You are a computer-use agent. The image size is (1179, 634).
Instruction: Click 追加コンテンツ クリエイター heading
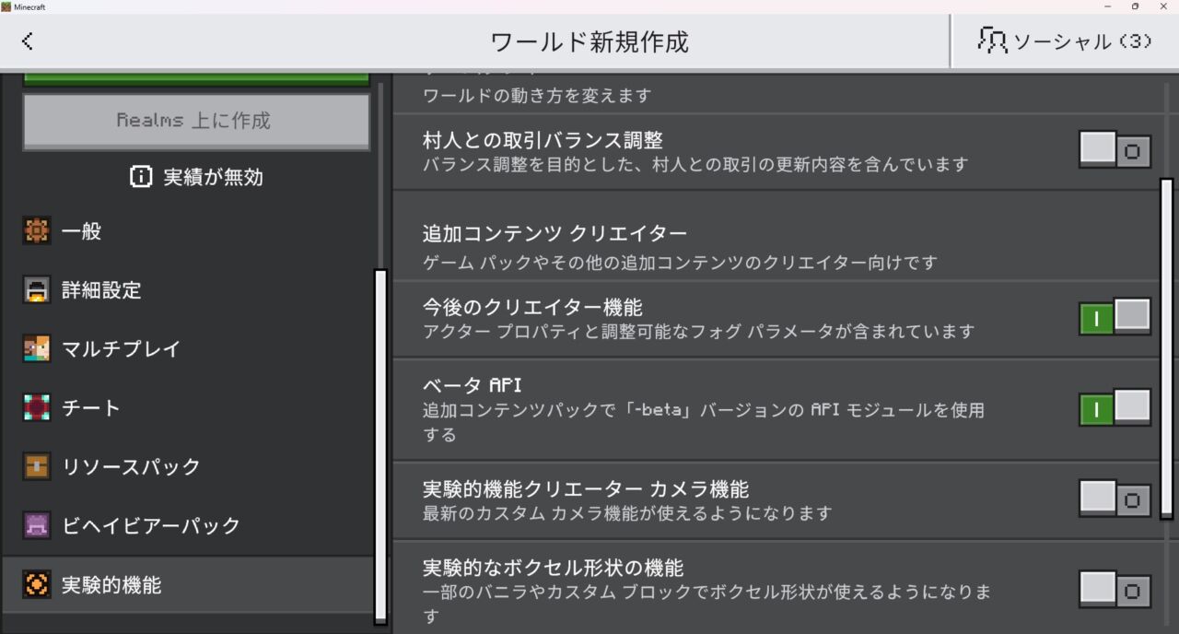click(x=554, y=233)
